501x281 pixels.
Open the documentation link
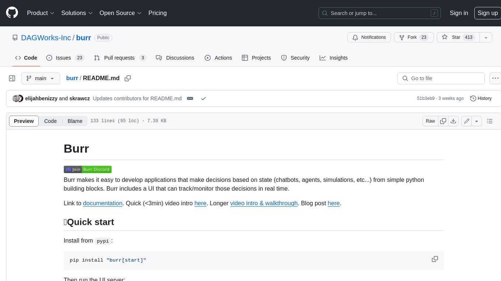pos(103,203)
